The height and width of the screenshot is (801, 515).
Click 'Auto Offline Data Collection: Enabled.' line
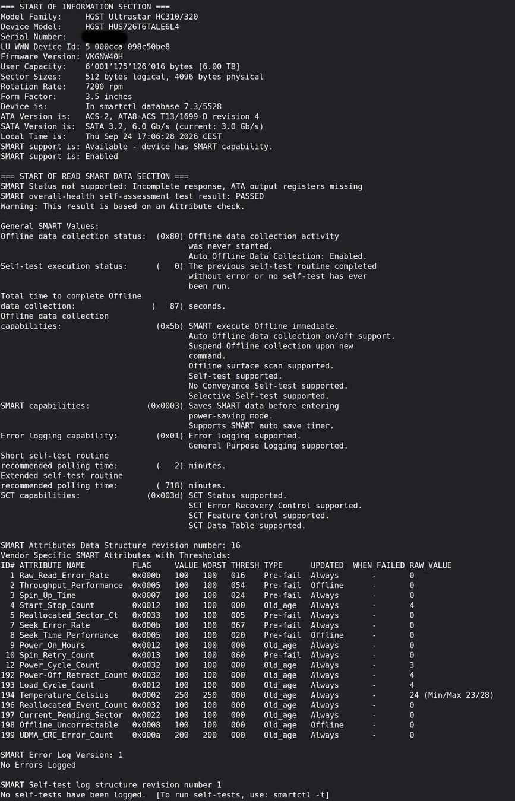[x=278, y=256]
